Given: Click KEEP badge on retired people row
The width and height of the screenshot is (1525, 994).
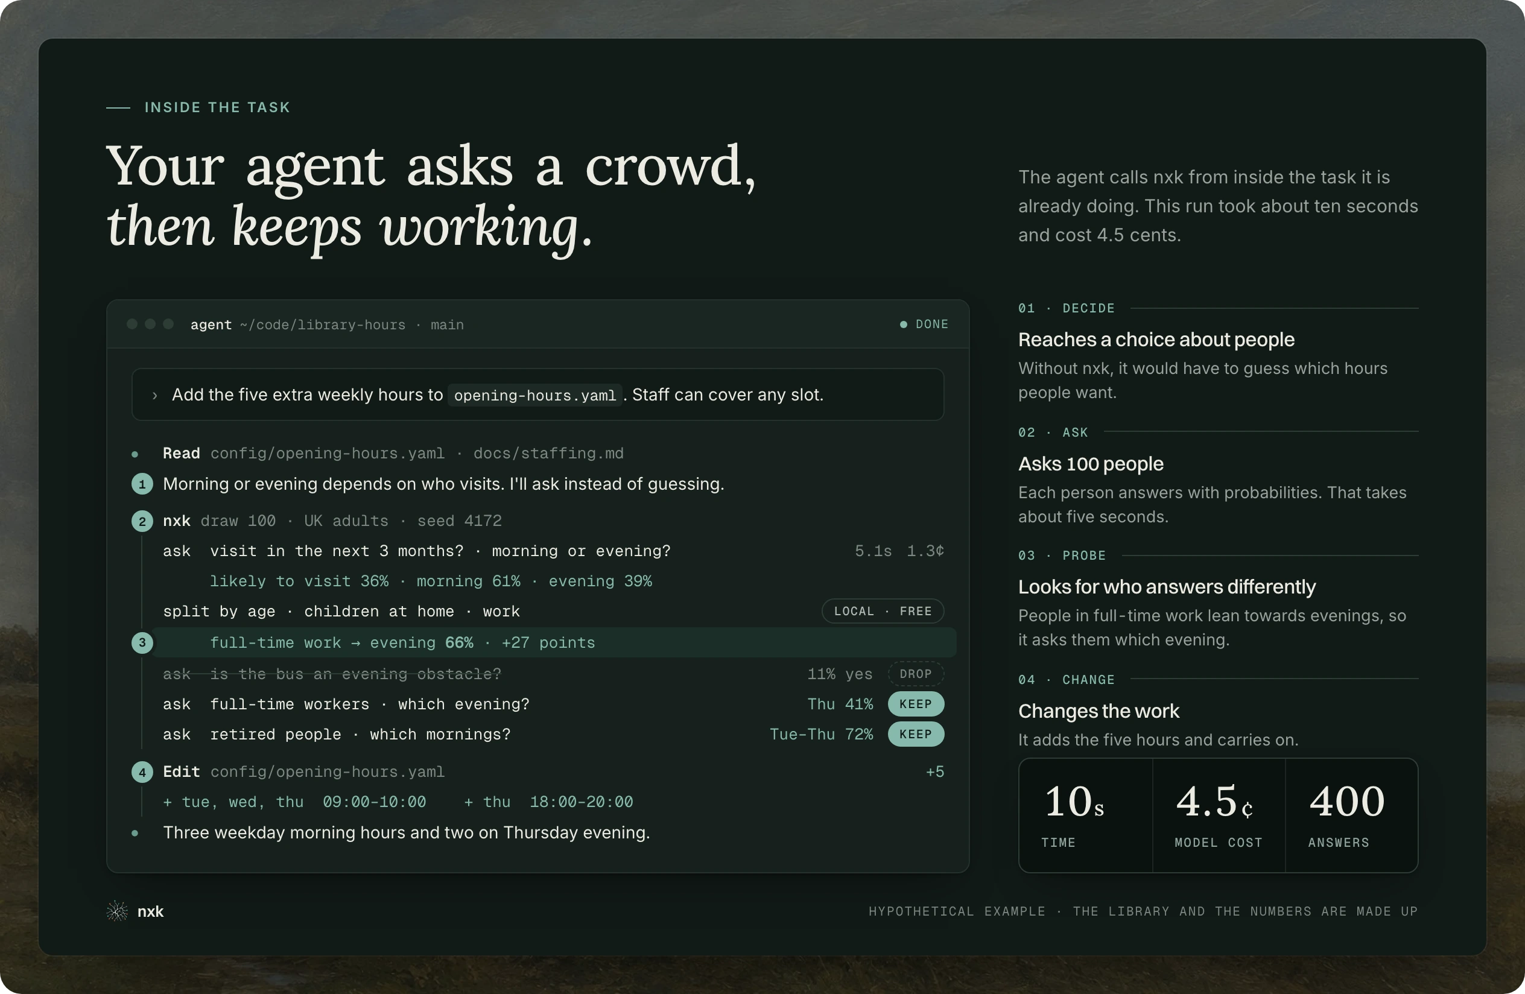Looking at the screenshot, I should (916, 734).
